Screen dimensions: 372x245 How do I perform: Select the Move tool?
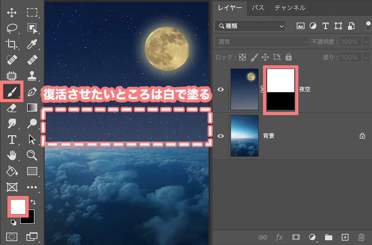point(12,13)
